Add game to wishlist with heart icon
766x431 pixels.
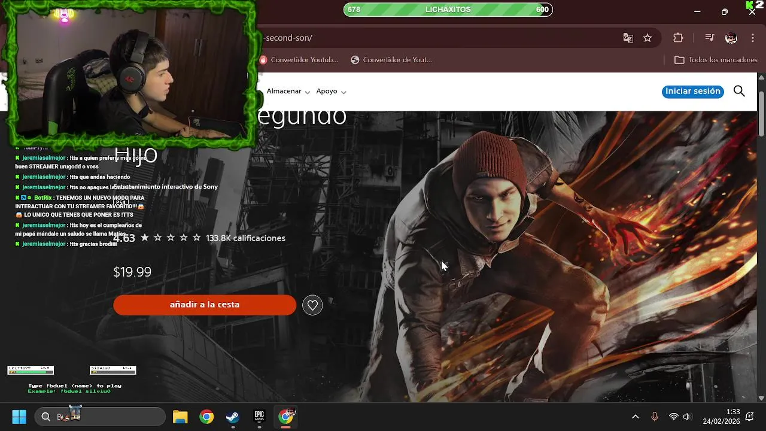click(x=312, y=305)
